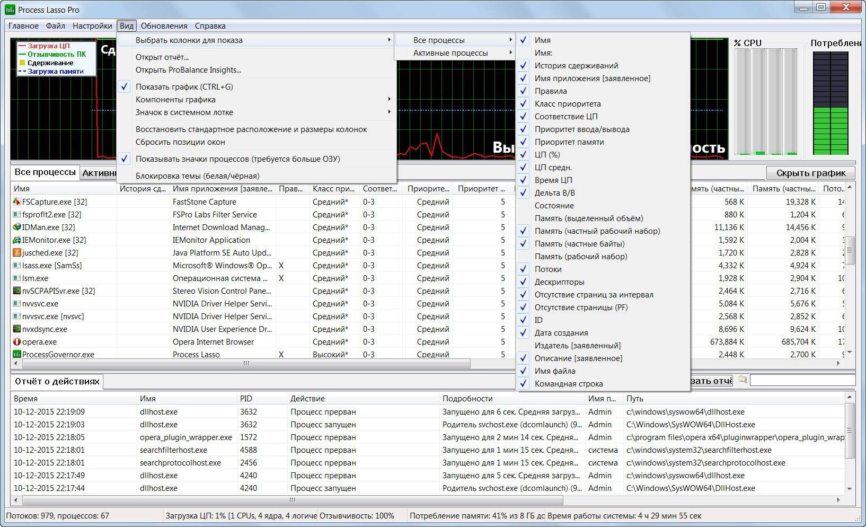
Task: Select 'Открыт отчёт...' menu entry
Action: coord(257,57)
